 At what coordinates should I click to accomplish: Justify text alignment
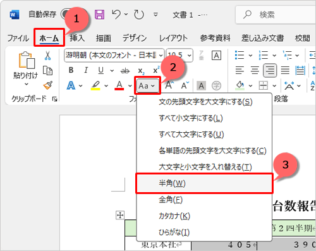[285, 70]
